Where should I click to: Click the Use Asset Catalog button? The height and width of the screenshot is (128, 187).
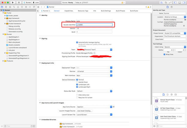tap(84, 111)
